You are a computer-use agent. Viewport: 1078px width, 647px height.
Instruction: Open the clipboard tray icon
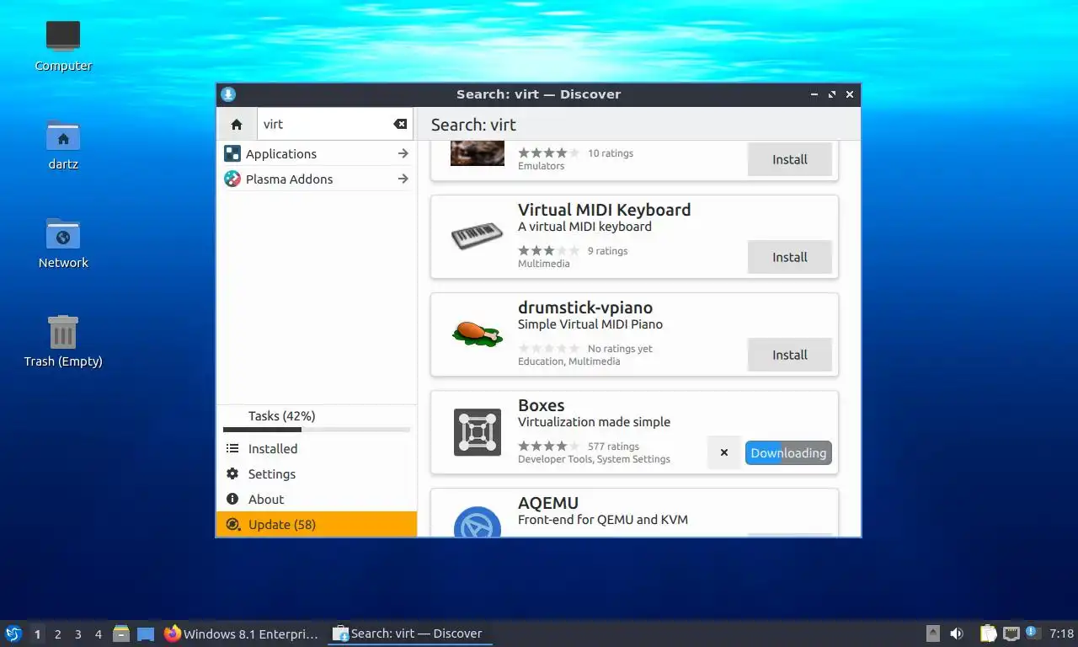[x=988, y=634]
